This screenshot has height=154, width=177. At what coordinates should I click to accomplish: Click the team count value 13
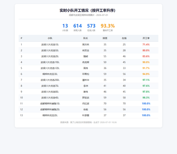[65, 26]
